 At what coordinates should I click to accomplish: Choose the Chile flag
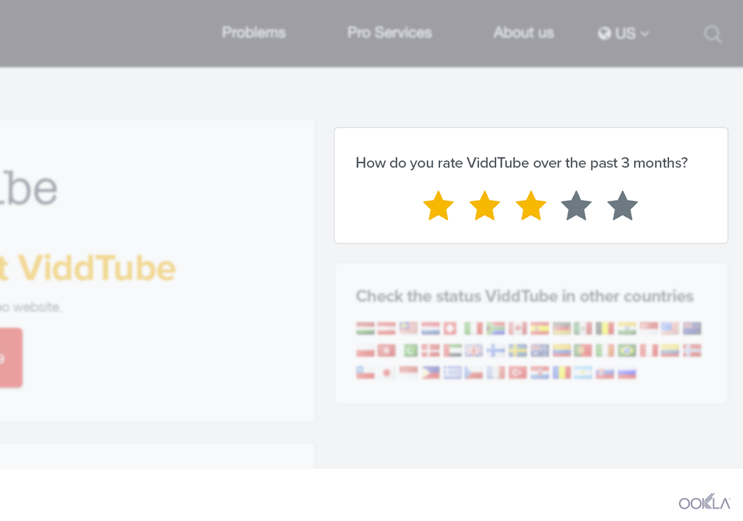(366, 372)
